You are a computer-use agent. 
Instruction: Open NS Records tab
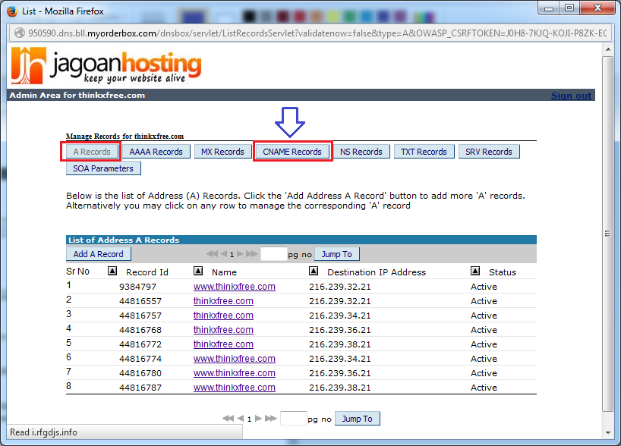(361, 152)
